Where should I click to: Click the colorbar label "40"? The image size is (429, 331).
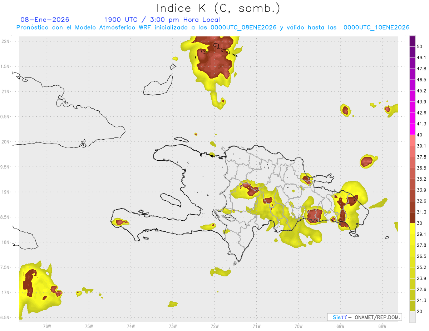click(x=420, y=135)
